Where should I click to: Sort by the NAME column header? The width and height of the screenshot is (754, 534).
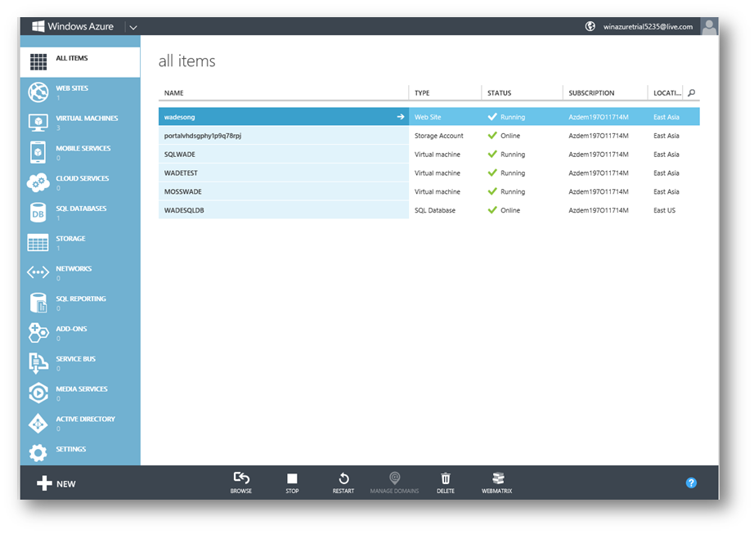click(x=173, y=92)
